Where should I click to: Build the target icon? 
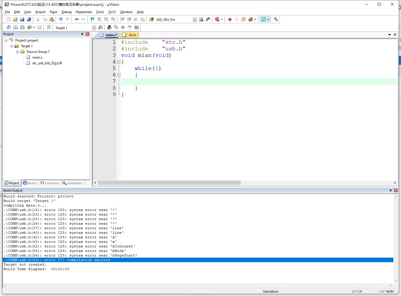click(15, 27)
